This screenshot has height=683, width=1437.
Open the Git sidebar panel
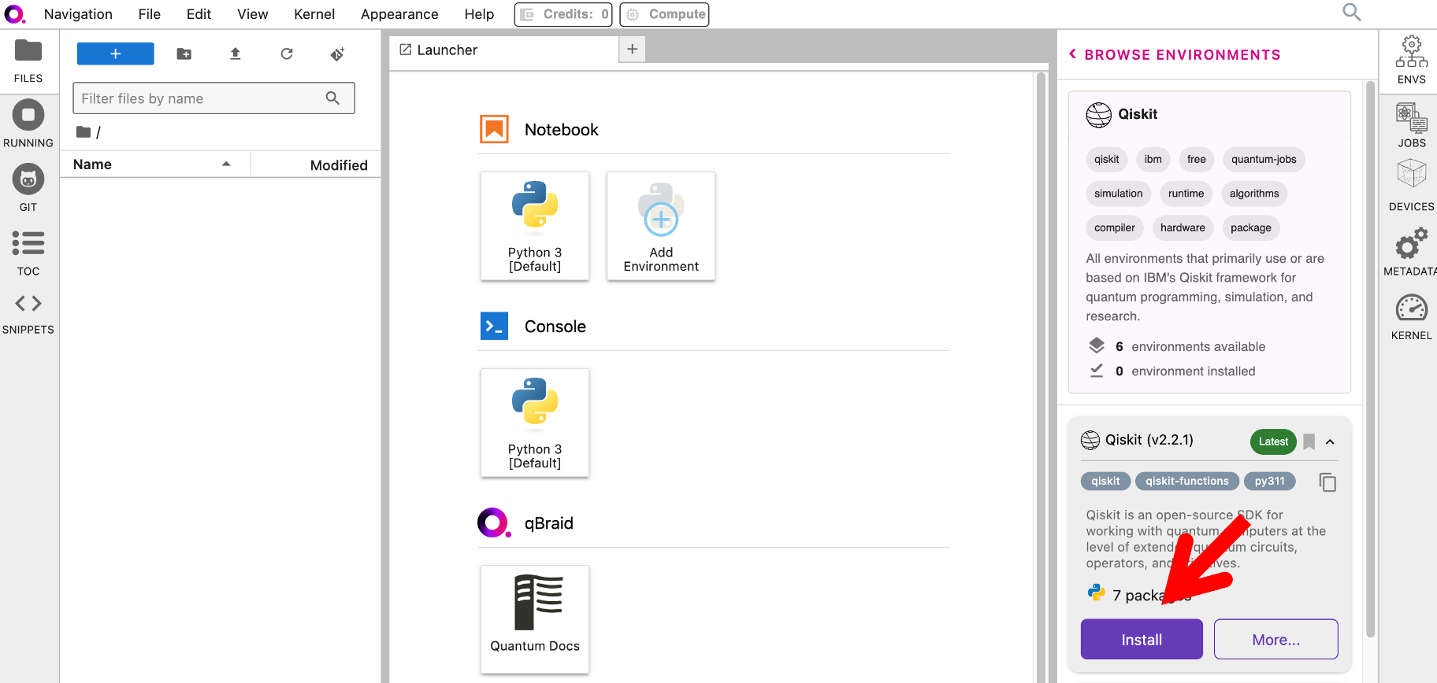pos(28,189)
